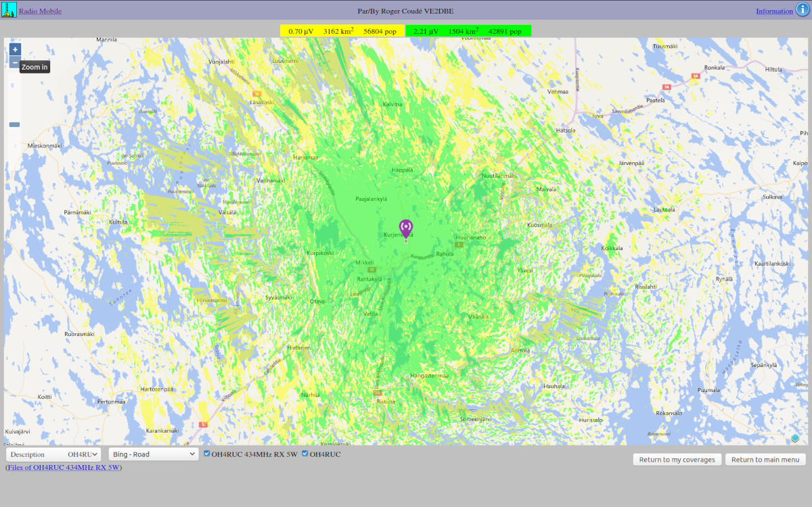Click Return to my coverages button
The height and width of the screenshot is (507, 812).
click(x=677, y=460)
